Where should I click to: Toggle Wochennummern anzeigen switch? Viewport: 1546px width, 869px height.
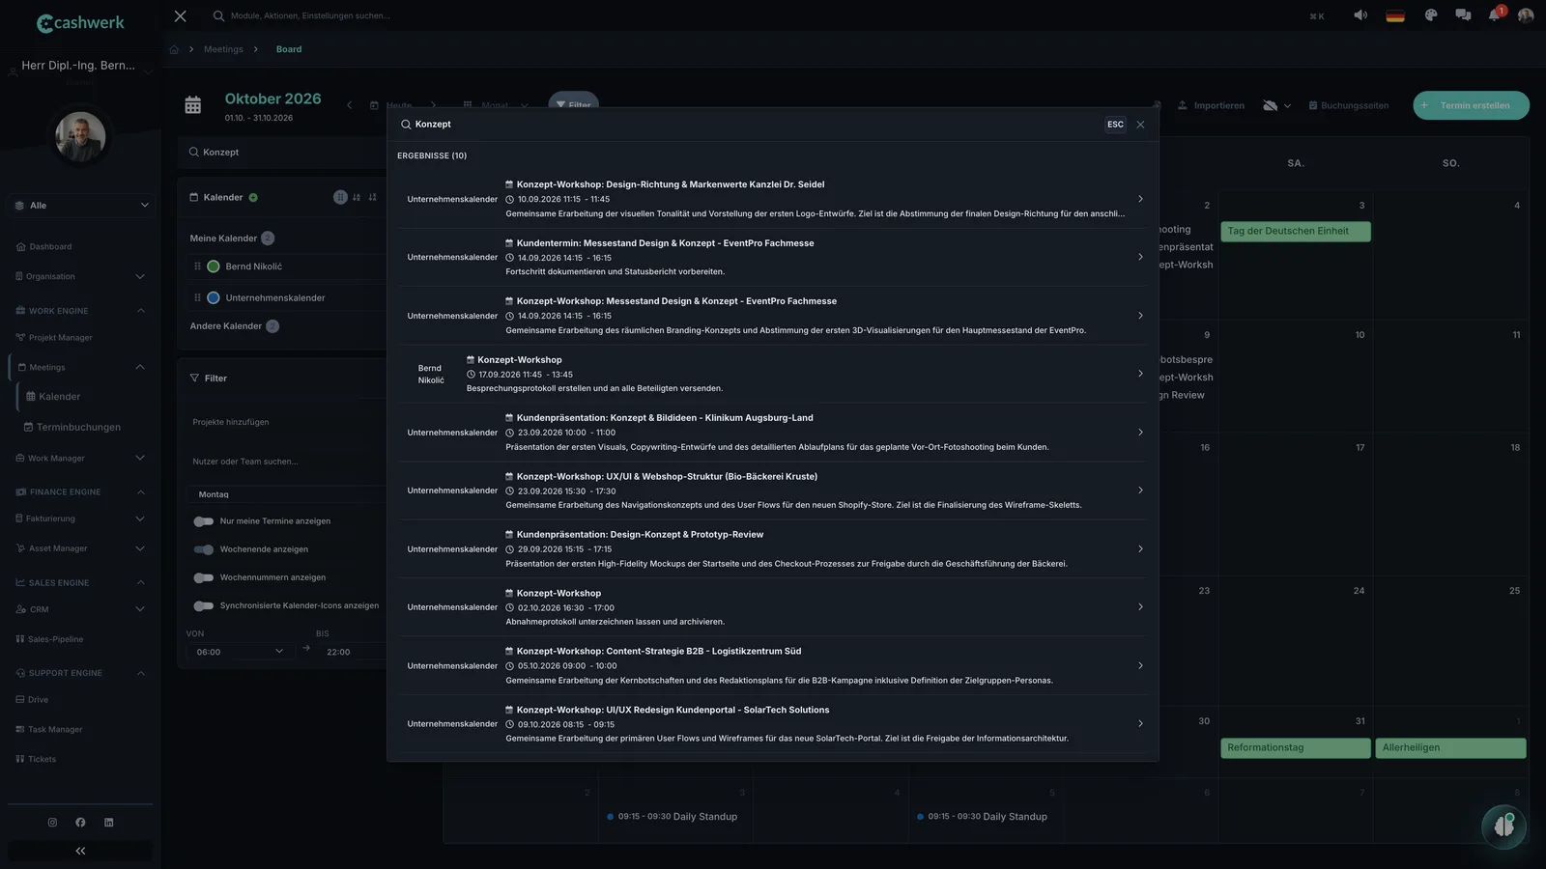[203, 577]
